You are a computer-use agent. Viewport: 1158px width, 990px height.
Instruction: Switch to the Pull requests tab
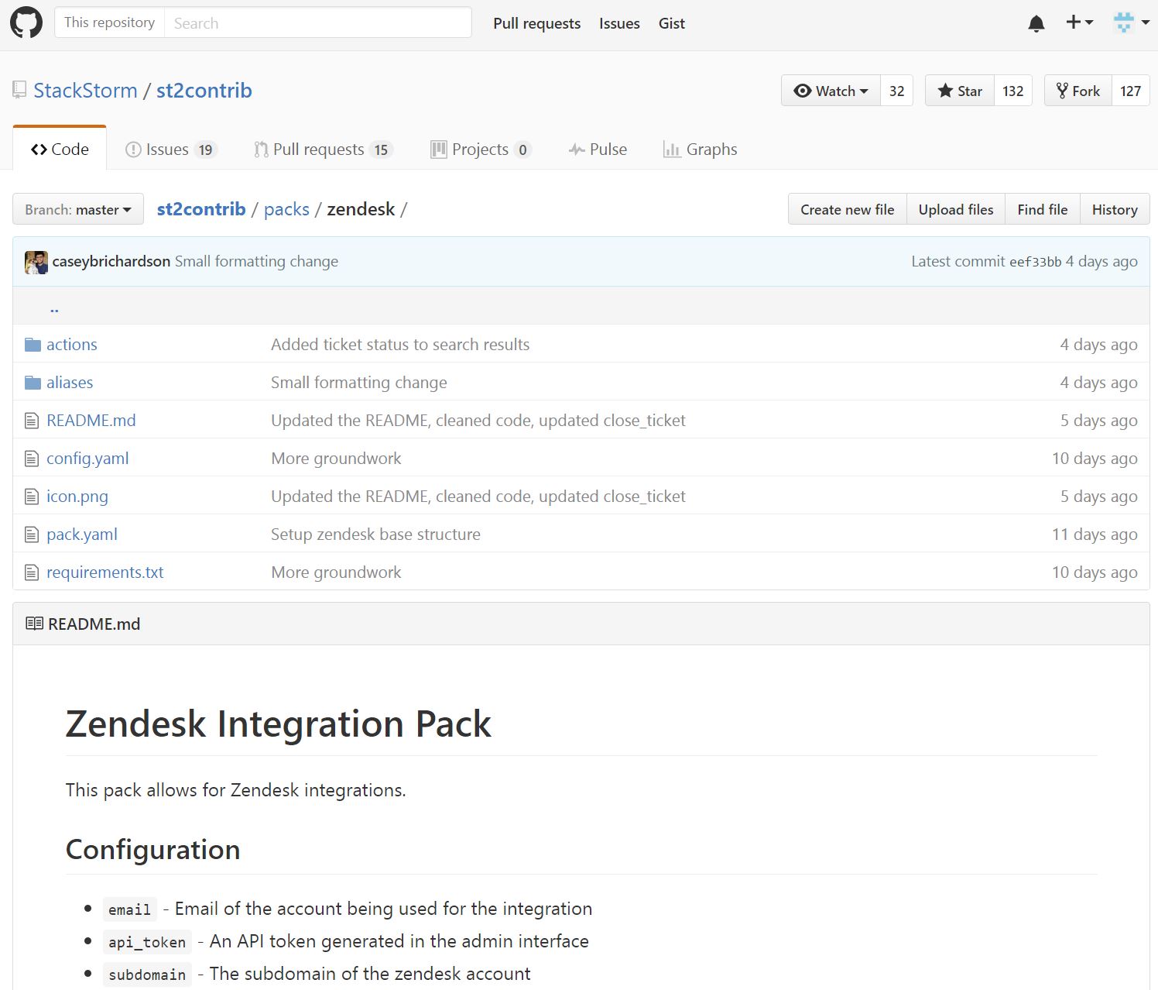[324, 149]
